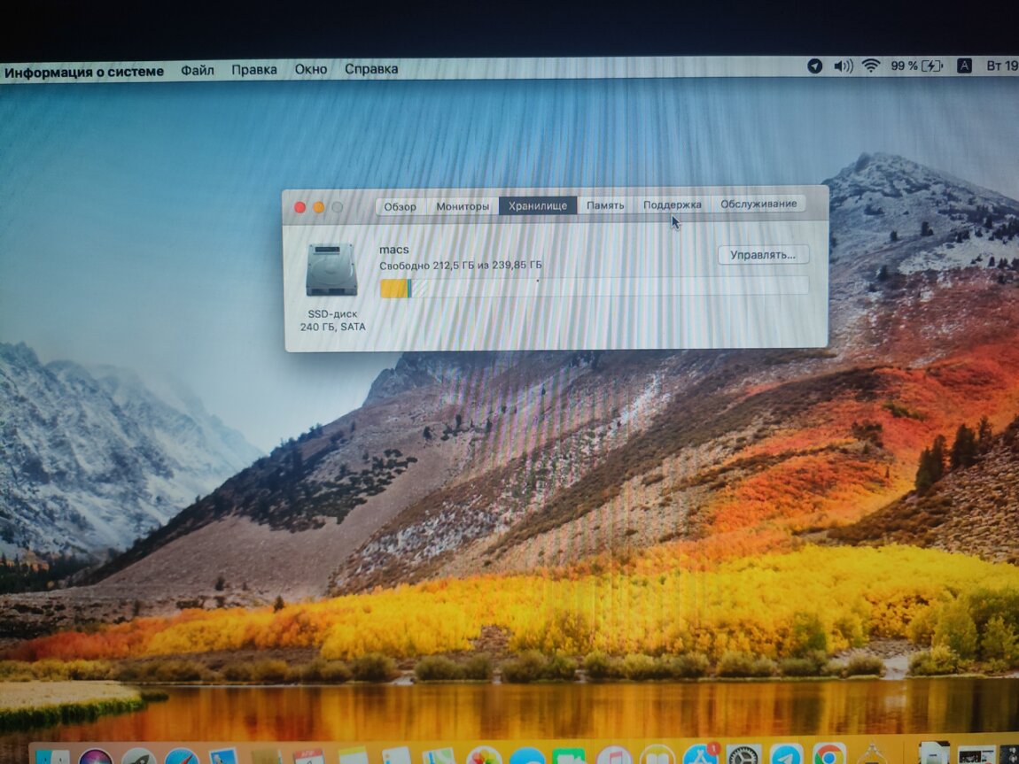Switch to the Память tab
Screen dimensions: 1019x764
[x=605, y=205]
